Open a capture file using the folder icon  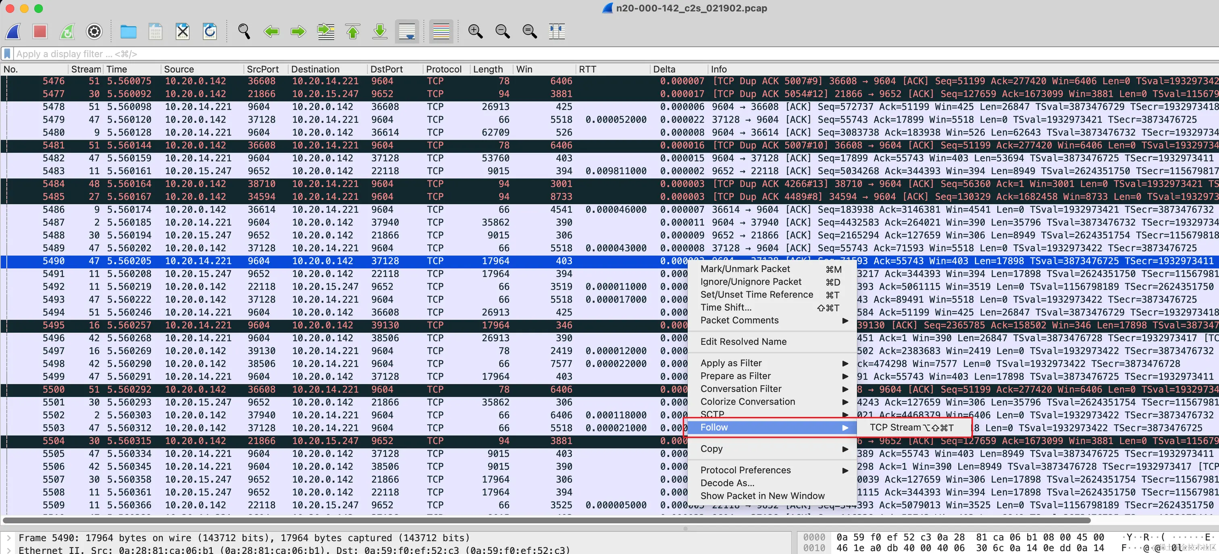click(x=128, y=32)
